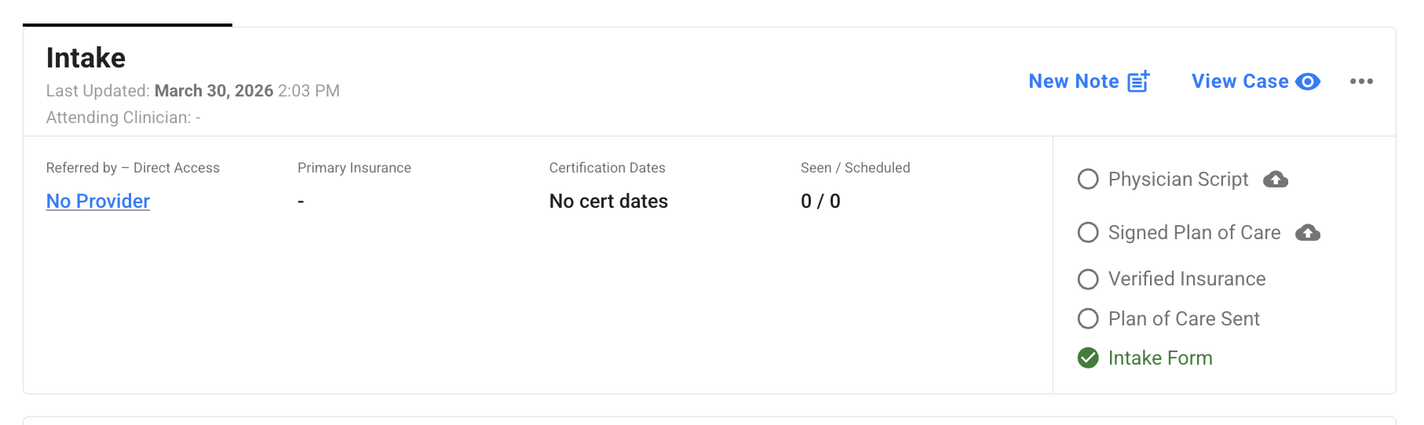The width and height of the screenshot is (1424, 425).
Task: Mark Physician Script circle as complete
Action: click(1088, 180)
